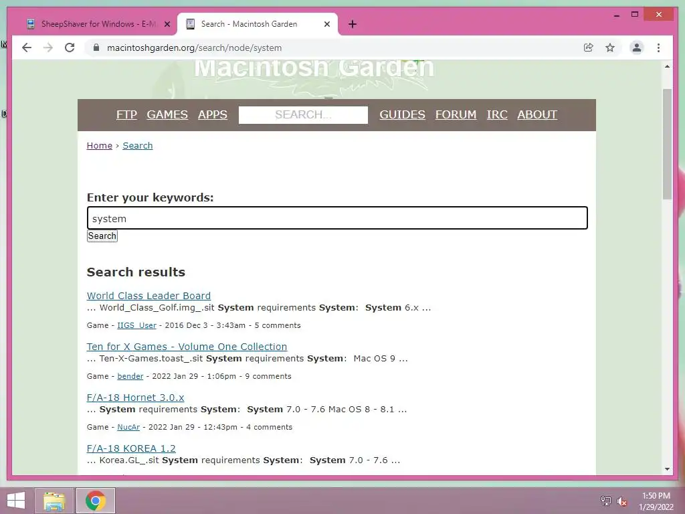The height and width of the screenshot is (514, 685).
Task: Open user bender profile
Action: 130,376
